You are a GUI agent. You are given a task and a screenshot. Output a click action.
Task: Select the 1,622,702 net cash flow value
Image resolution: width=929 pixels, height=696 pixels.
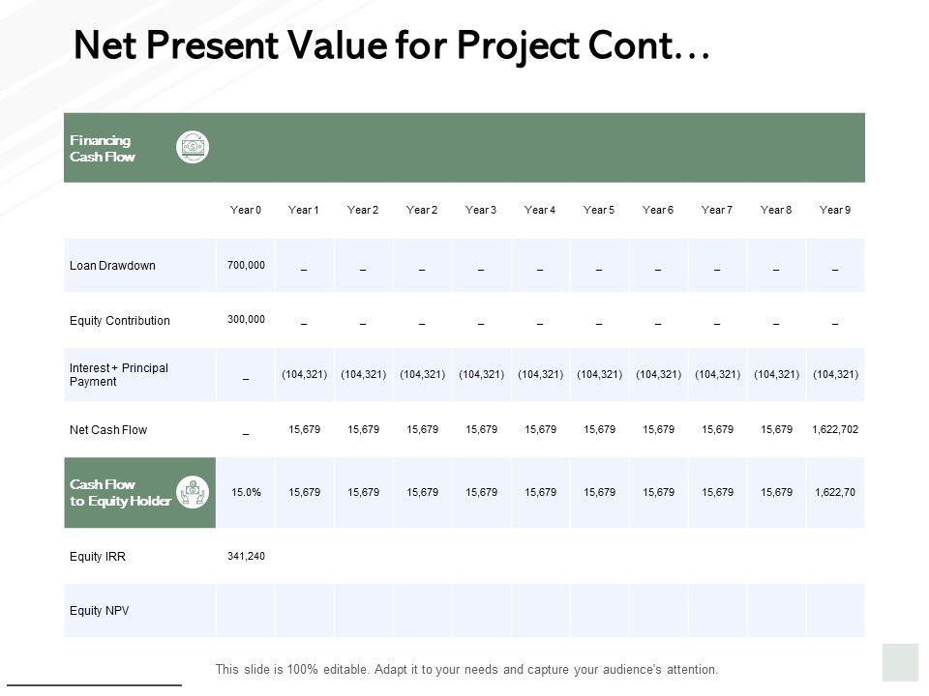pos(835,429)
